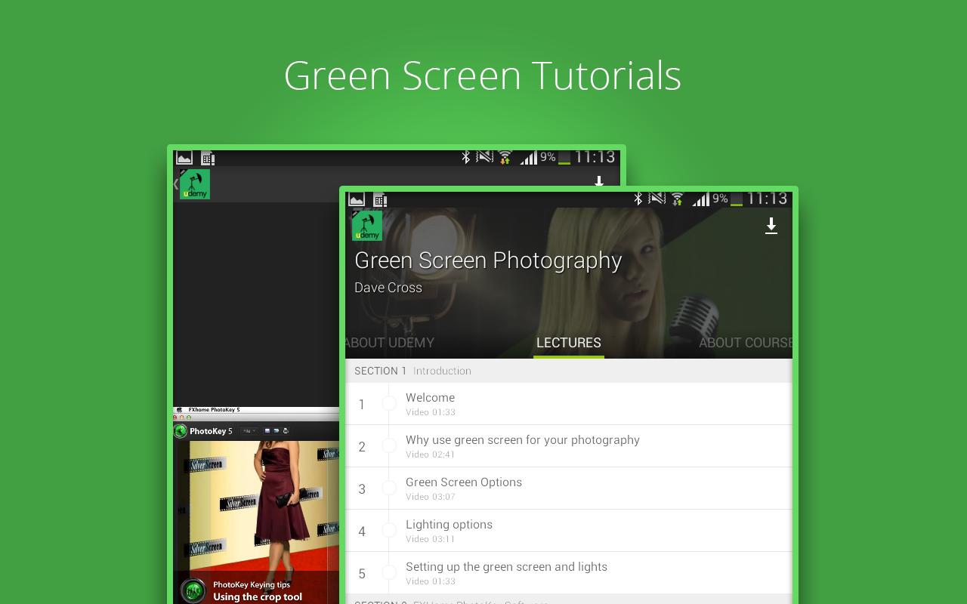Click the PhotoKey 5 logo
Viewport: 967px width, 604px height.
180,430
